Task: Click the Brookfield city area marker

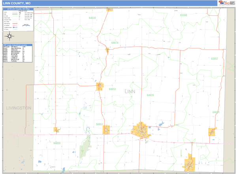Action: pos(141,130)
